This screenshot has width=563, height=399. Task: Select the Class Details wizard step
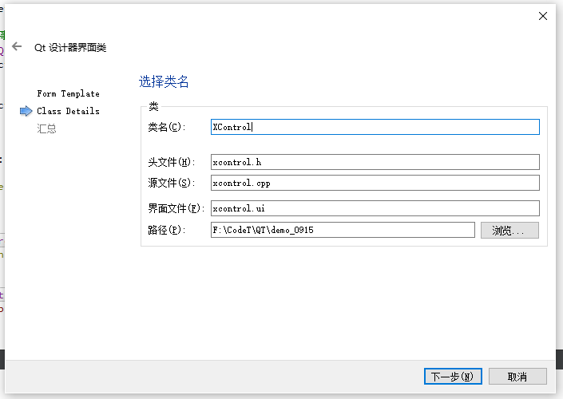point(68,111)
